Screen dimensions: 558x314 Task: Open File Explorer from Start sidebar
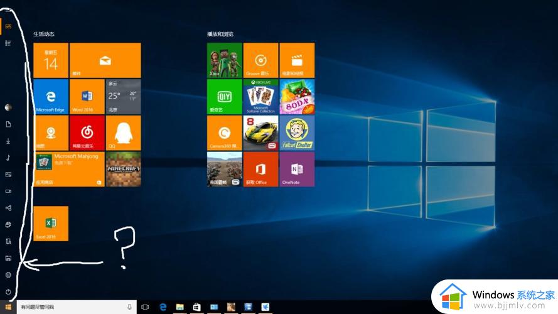point(8,258)
